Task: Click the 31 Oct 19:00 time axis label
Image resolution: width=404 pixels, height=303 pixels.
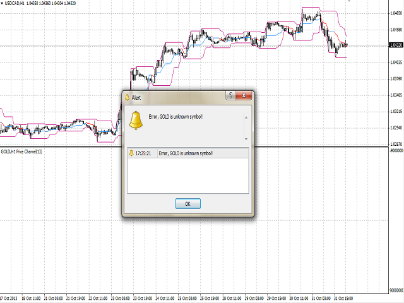Action: [x=343, y=299]
